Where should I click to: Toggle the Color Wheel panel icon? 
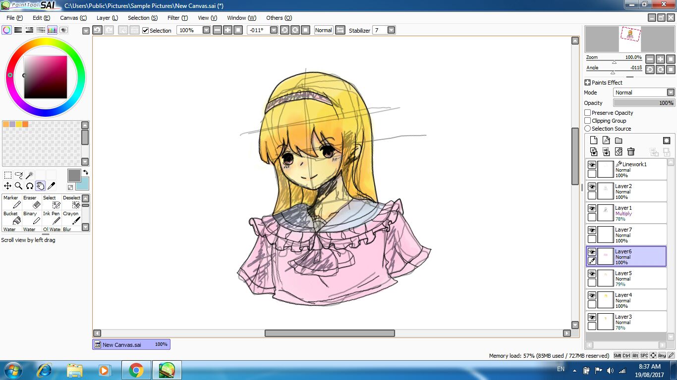7,30
